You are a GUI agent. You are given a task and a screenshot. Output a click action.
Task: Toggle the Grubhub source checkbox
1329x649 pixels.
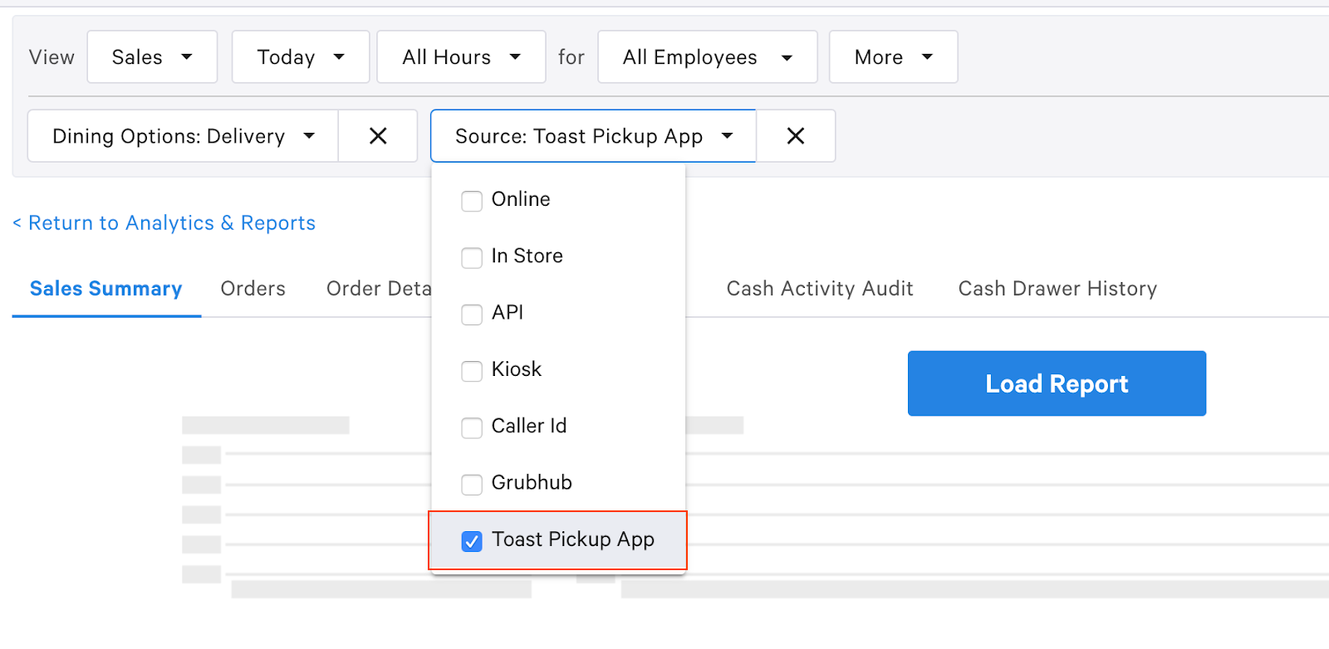(472, 484)
